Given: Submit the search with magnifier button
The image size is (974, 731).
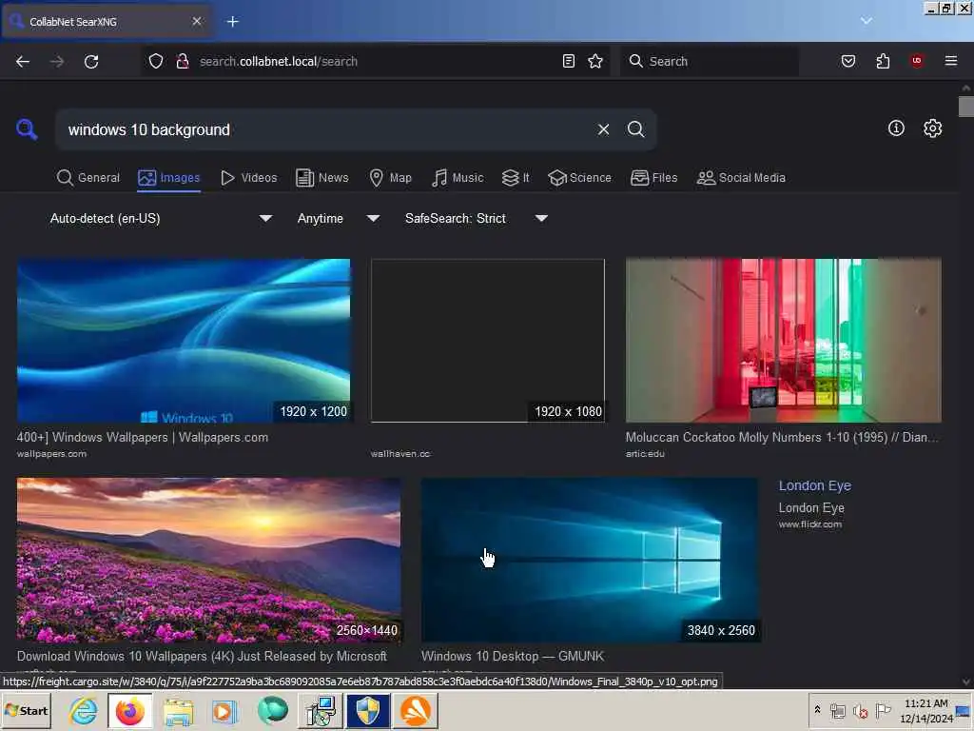Looking at the screenshot, I should 636,129.
